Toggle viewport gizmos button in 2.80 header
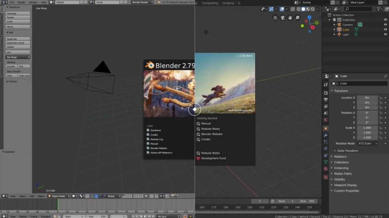This screenshot has height=218, width=389. point(271,9)
